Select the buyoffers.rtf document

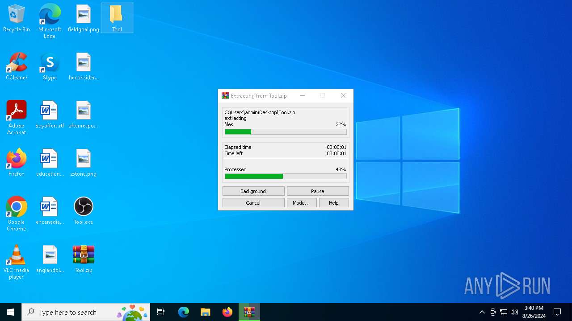[x=50, y=115]
